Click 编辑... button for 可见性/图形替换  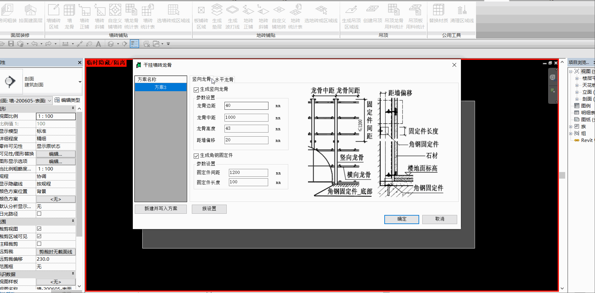[56, 154]
